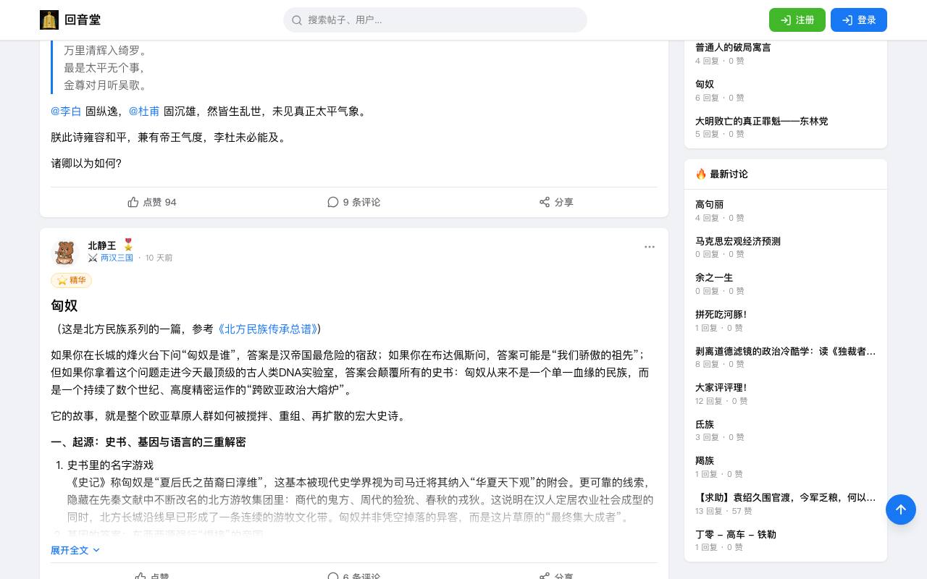Open 大家评评理！ discussion

pos(721,388)
